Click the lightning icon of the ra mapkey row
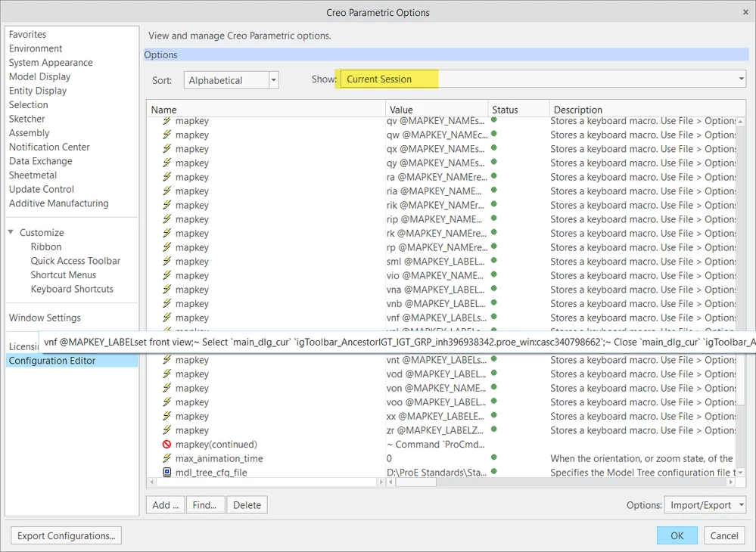Screen dimensions: 756x552 coord(166,177)
